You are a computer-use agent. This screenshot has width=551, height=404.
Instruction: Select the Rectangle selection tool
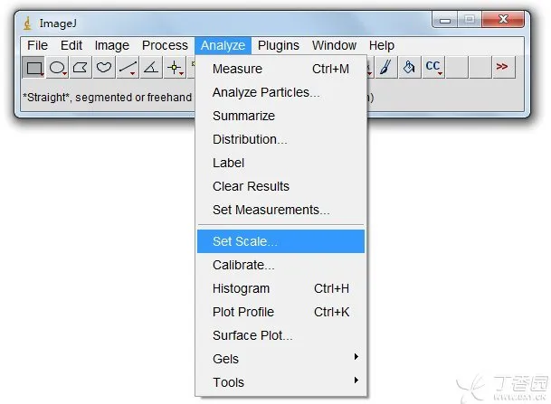click(33, 68)
